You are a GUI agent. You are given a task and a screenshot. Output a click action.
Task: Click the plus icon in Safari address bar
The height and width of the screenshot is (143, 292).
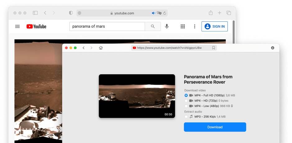79,13
